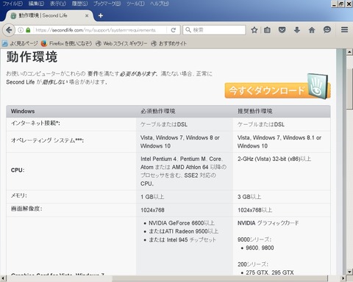Save the page to Pocket
The height and width of the screenshot is (282, 353).
coord(282,30)
